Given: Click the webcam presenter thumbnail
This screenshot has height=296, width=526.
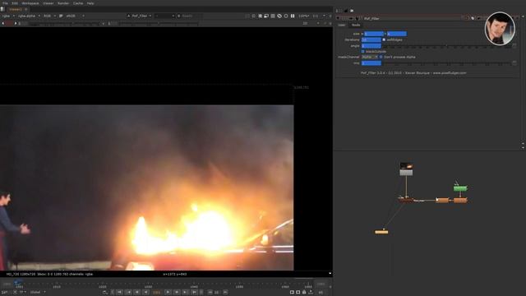Looking at the screenshot, I should coord(500,29).
